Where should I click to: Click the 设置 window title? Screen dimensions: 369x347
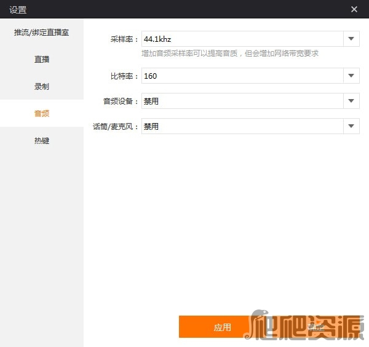pos(18,10)
